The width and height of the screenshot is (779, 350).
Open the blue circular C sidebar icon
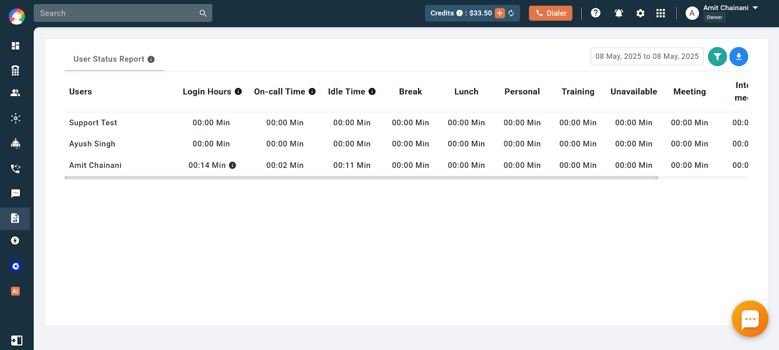click(15, 266)
